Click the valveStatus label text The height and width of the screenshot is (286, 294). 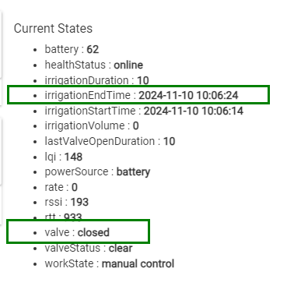(72, 248)
